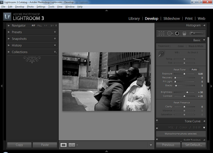
Task: Clear History with the X icon
Action: tap(55, 45)
